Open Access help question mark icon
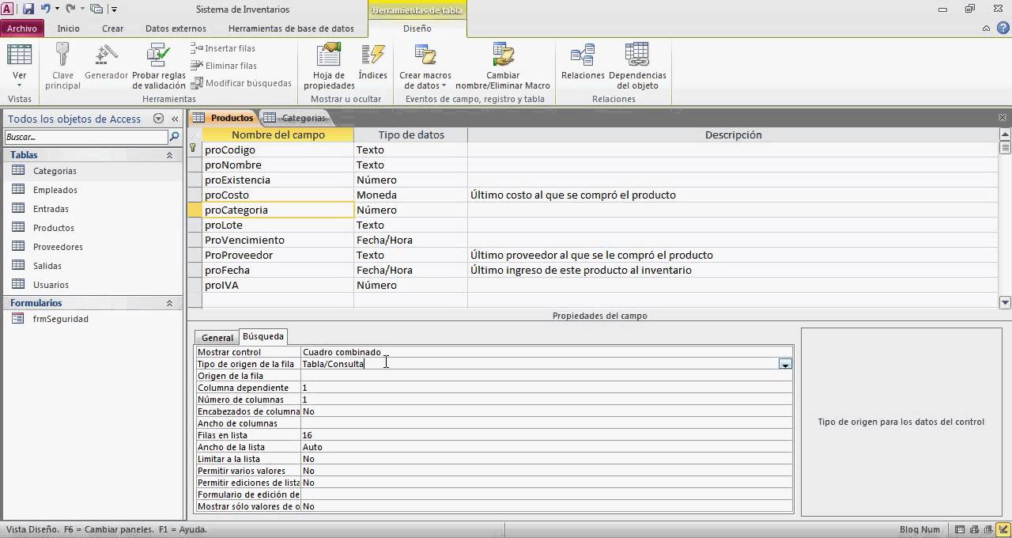The image size is (1012, 538). [x=1002, y=28]
